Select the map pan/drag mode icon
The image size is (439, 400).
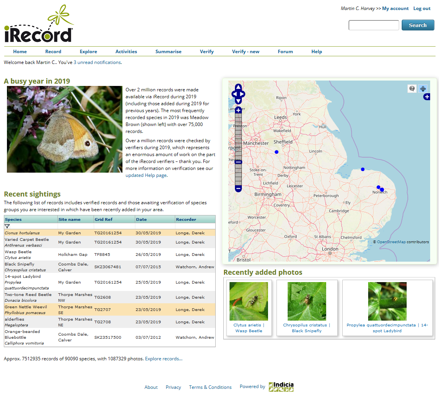coord(422,88)
